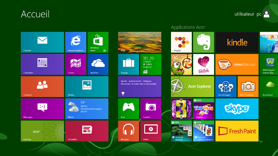This screenshot has width=278, height=156.
Task: Launch the Skitch app tile
Action: click(x=204, y=64)
